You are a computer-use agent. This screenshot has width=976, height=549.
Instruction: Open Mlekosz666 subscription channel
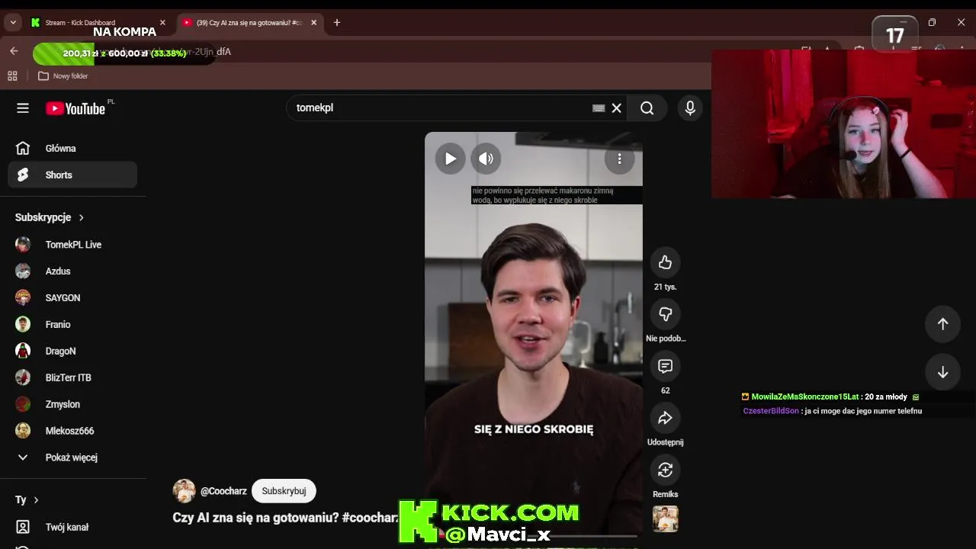72,431
